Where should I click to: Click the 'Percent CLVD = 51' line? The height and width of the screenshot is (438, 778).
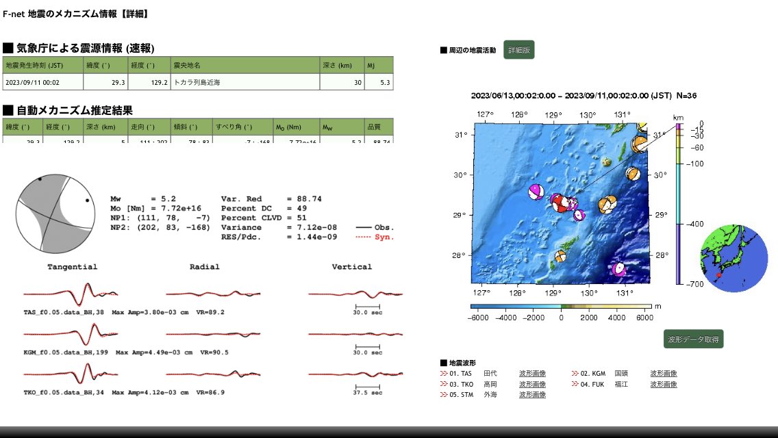pos(264,218)
